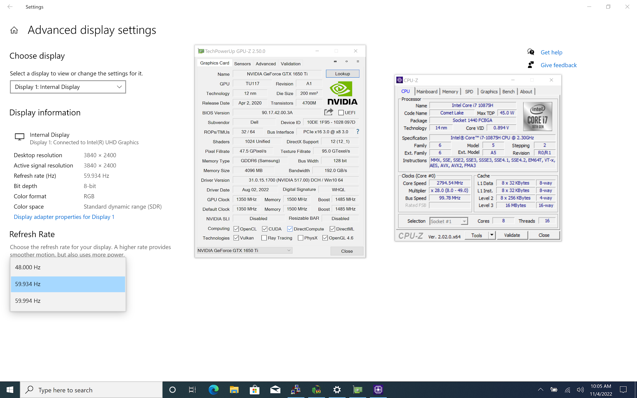Switch to the SPD tab in CPU-Z

[x=469, y=91]
